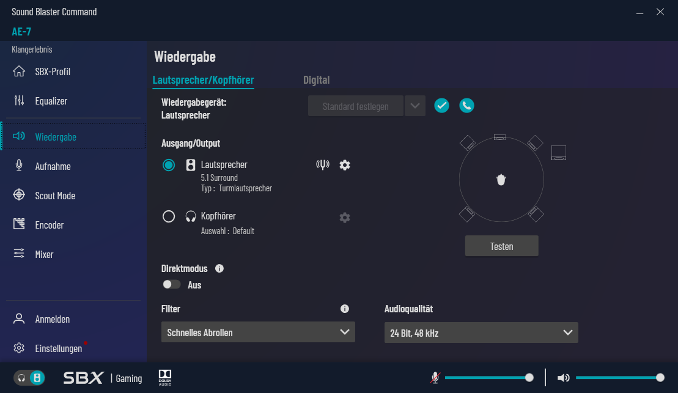Click the listener head icon in circle
678x393 pixels.
pos(501,180)
